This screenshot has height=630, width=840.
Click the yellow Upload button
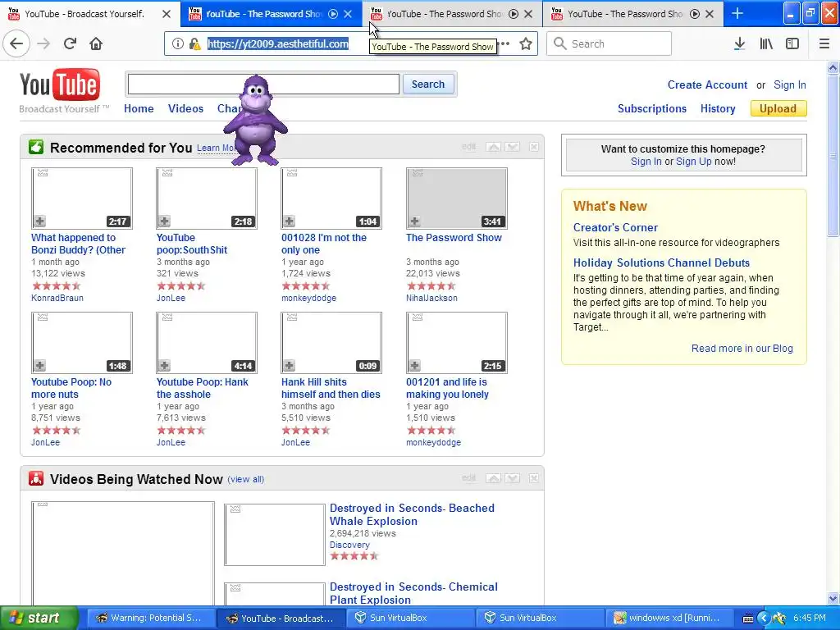click(778, 109)
